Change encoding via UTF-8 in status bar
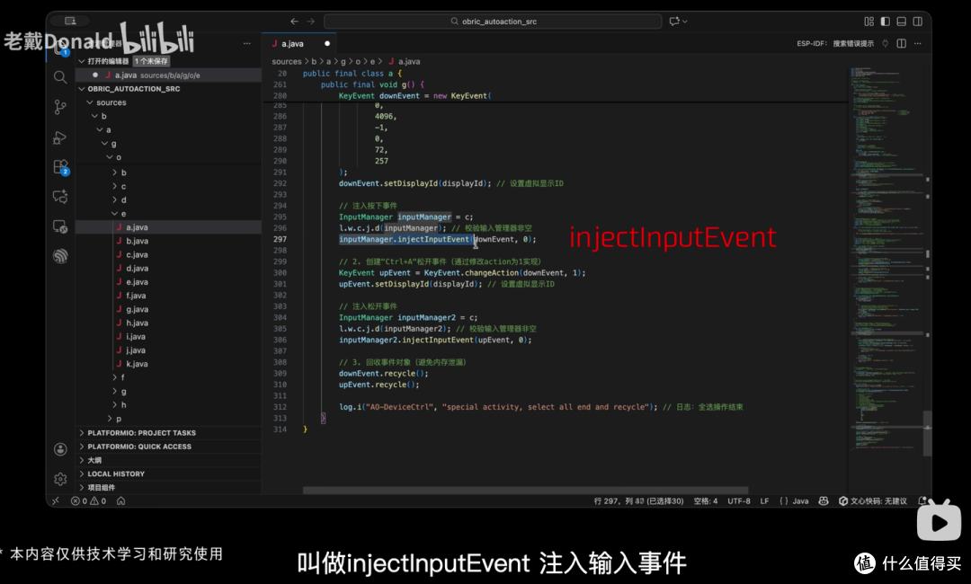The width and height of the screenshot is (971, 584). click(739, 501)
